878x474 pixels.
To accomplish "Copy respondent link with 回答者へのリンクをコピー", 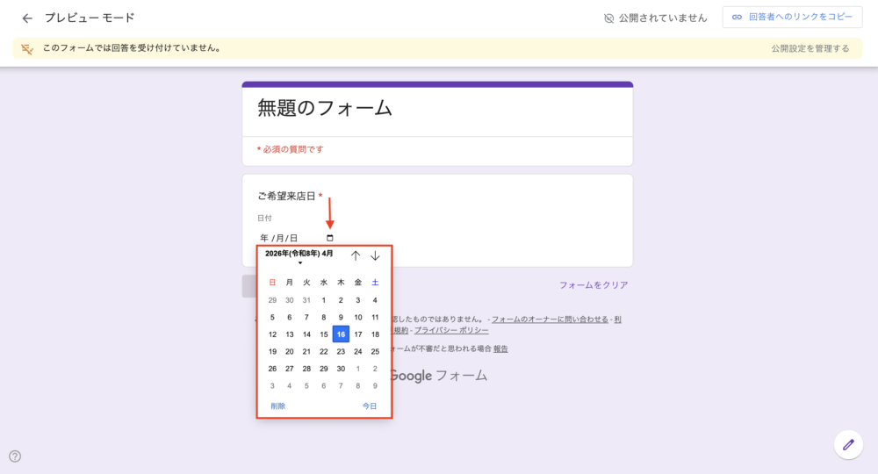I will [792, 18].
